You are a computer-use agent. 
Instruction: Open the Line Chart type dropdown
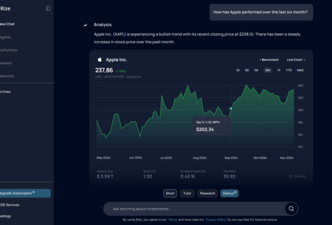tap(296, 60)
